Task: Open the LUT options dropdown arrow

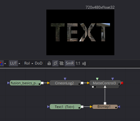Action: click(x=19, y=63)
